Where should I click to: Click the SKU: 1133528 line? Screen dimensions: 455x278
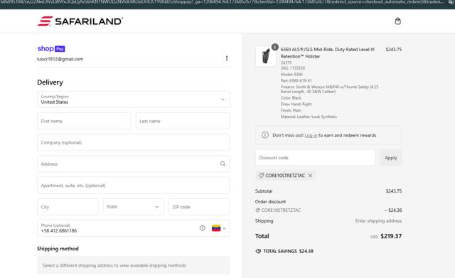[x=292, y=68]
